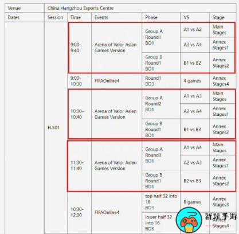The width and height of the screenshot is (239, 234).
Task: Click the Stage column header
Action: [223, 17]
